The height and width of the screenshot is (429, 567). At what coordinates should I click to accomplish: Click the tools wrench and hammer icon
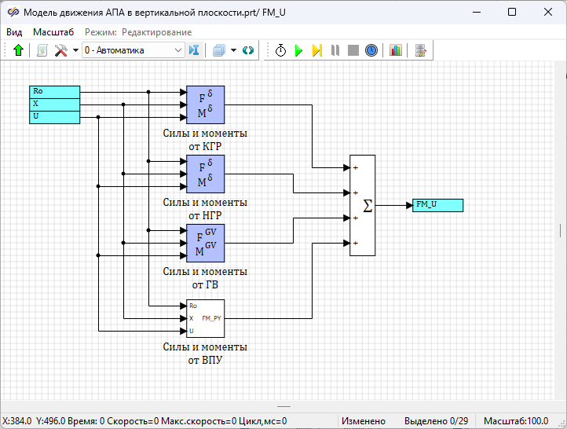point(61,50)
